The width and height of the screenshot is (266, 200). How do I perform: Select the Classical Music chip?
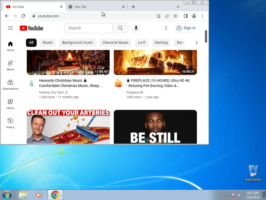(115, 42)
